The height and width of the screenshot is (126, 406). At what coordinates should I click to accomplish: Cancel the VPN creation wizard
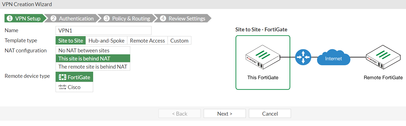click(x=270, y=113)
